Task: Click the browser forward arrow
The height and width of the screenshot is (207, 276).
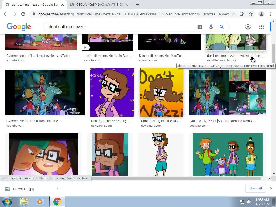Action: (x=15, y=14)
